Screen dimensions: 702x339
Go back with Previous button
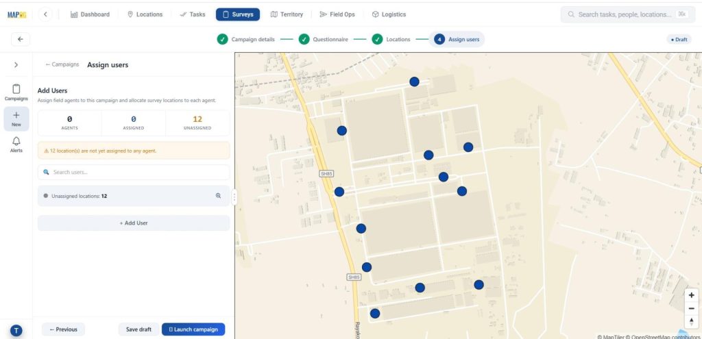pos(63,329)
